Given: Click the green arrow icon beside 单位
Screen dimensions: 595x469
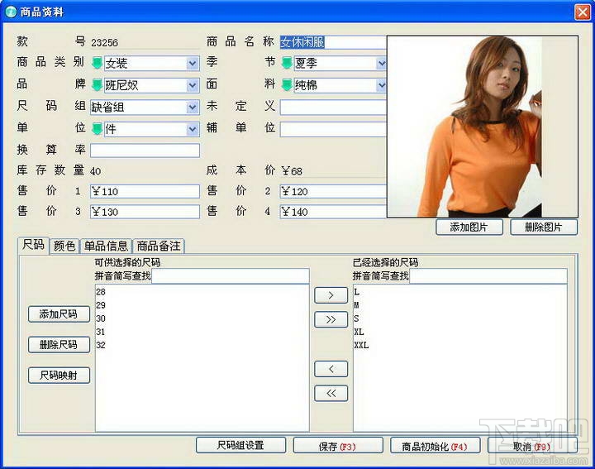Looking at the screenshot, I should click(x=98, y=129).
